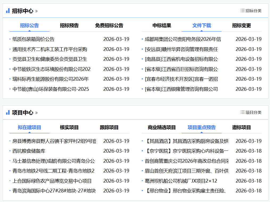Select the 中标结果 tab
This screenshot has height=202, width=270.
coord(162,25)
